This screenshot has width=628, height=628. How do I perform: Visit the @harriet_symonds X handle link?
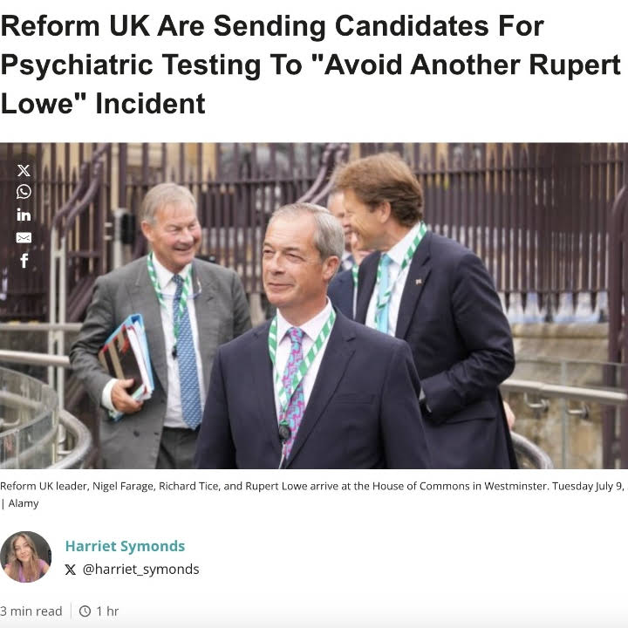140,570
